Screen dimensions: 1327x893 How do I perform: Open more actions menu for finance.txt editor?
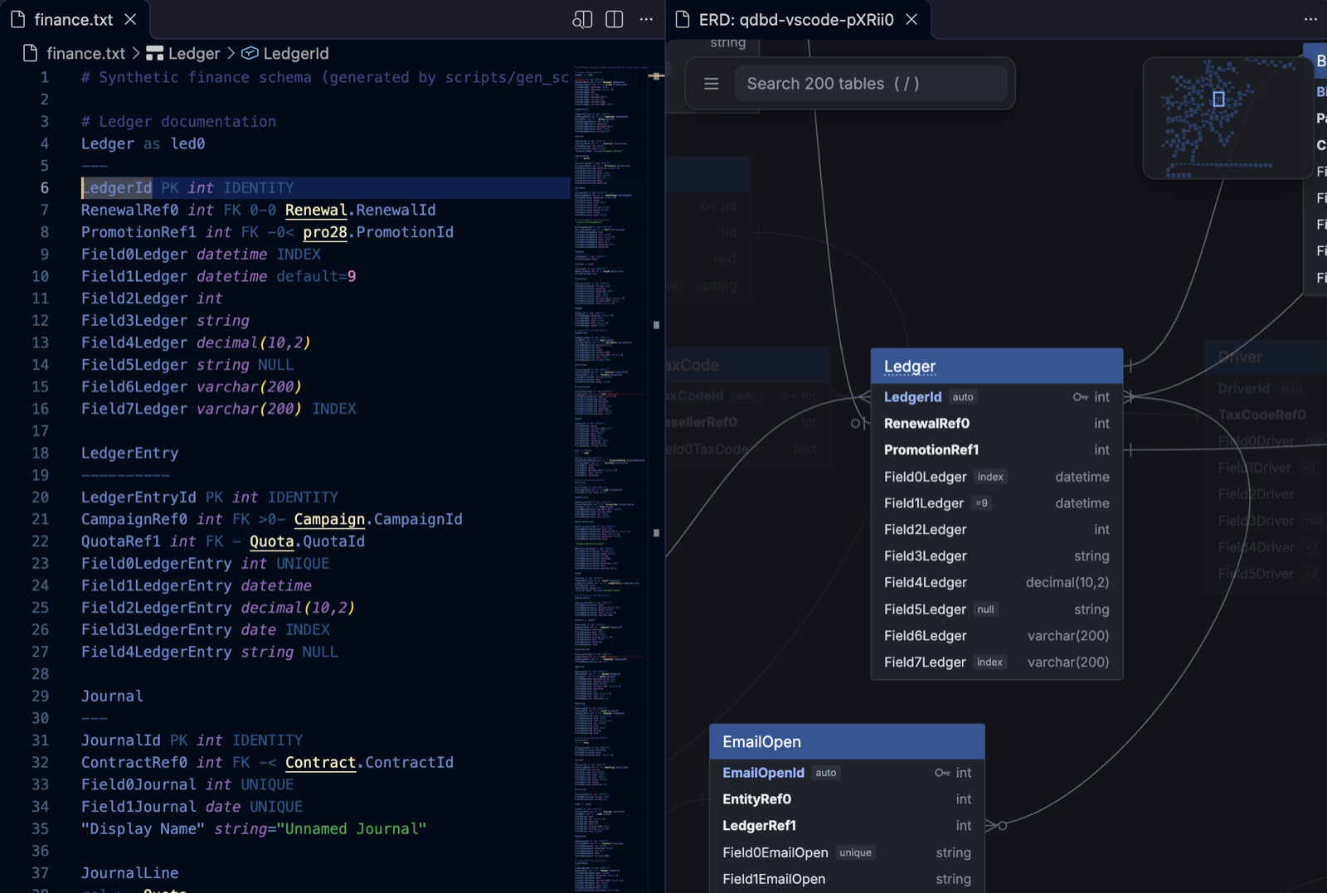(x=646, y=19)
